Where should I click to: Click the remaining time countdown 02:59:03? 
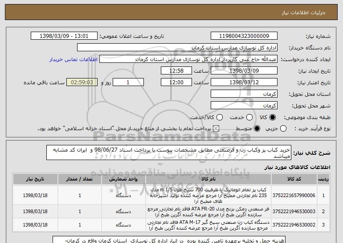(x=82, y=82)
